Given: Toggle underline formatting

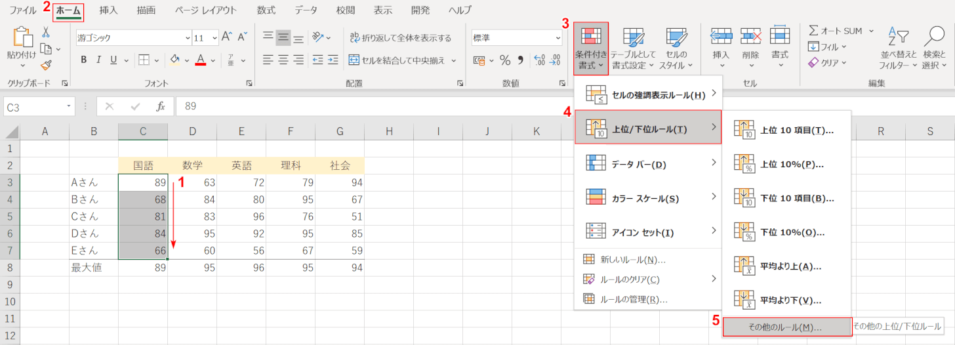Looking at the screenshot, I should tap(114, 60).
